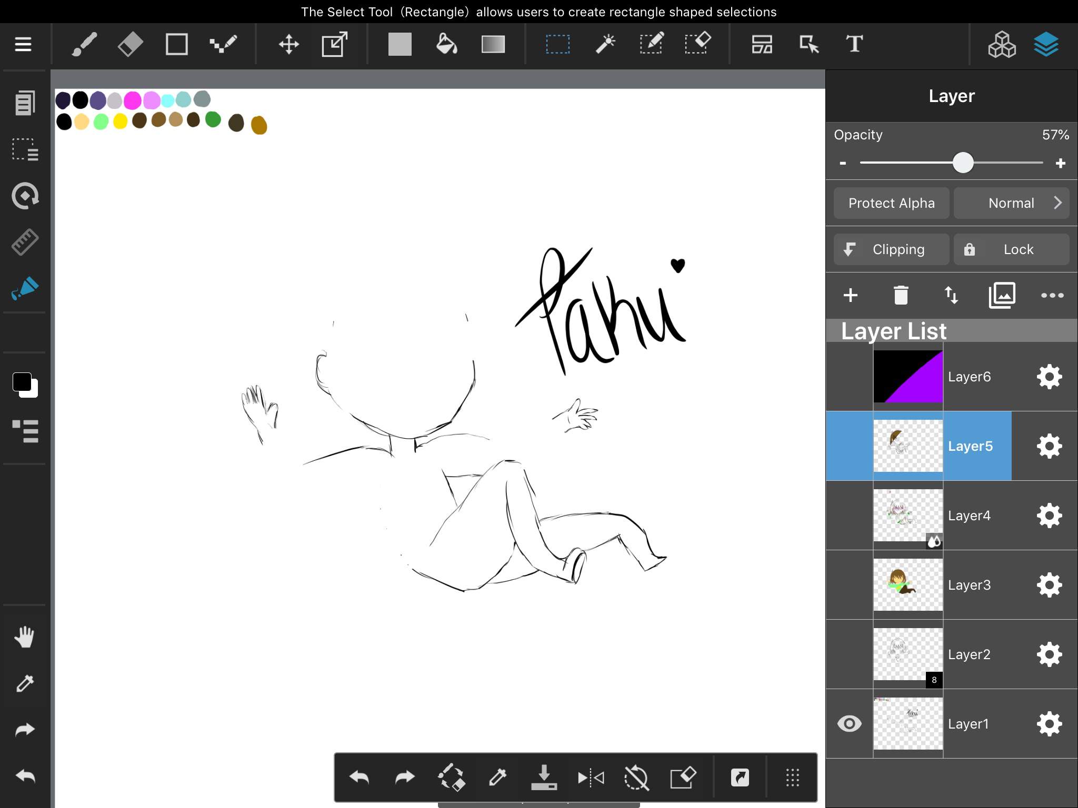Select the Brush tool
1078x808 pixels.
tap(84, 44)
